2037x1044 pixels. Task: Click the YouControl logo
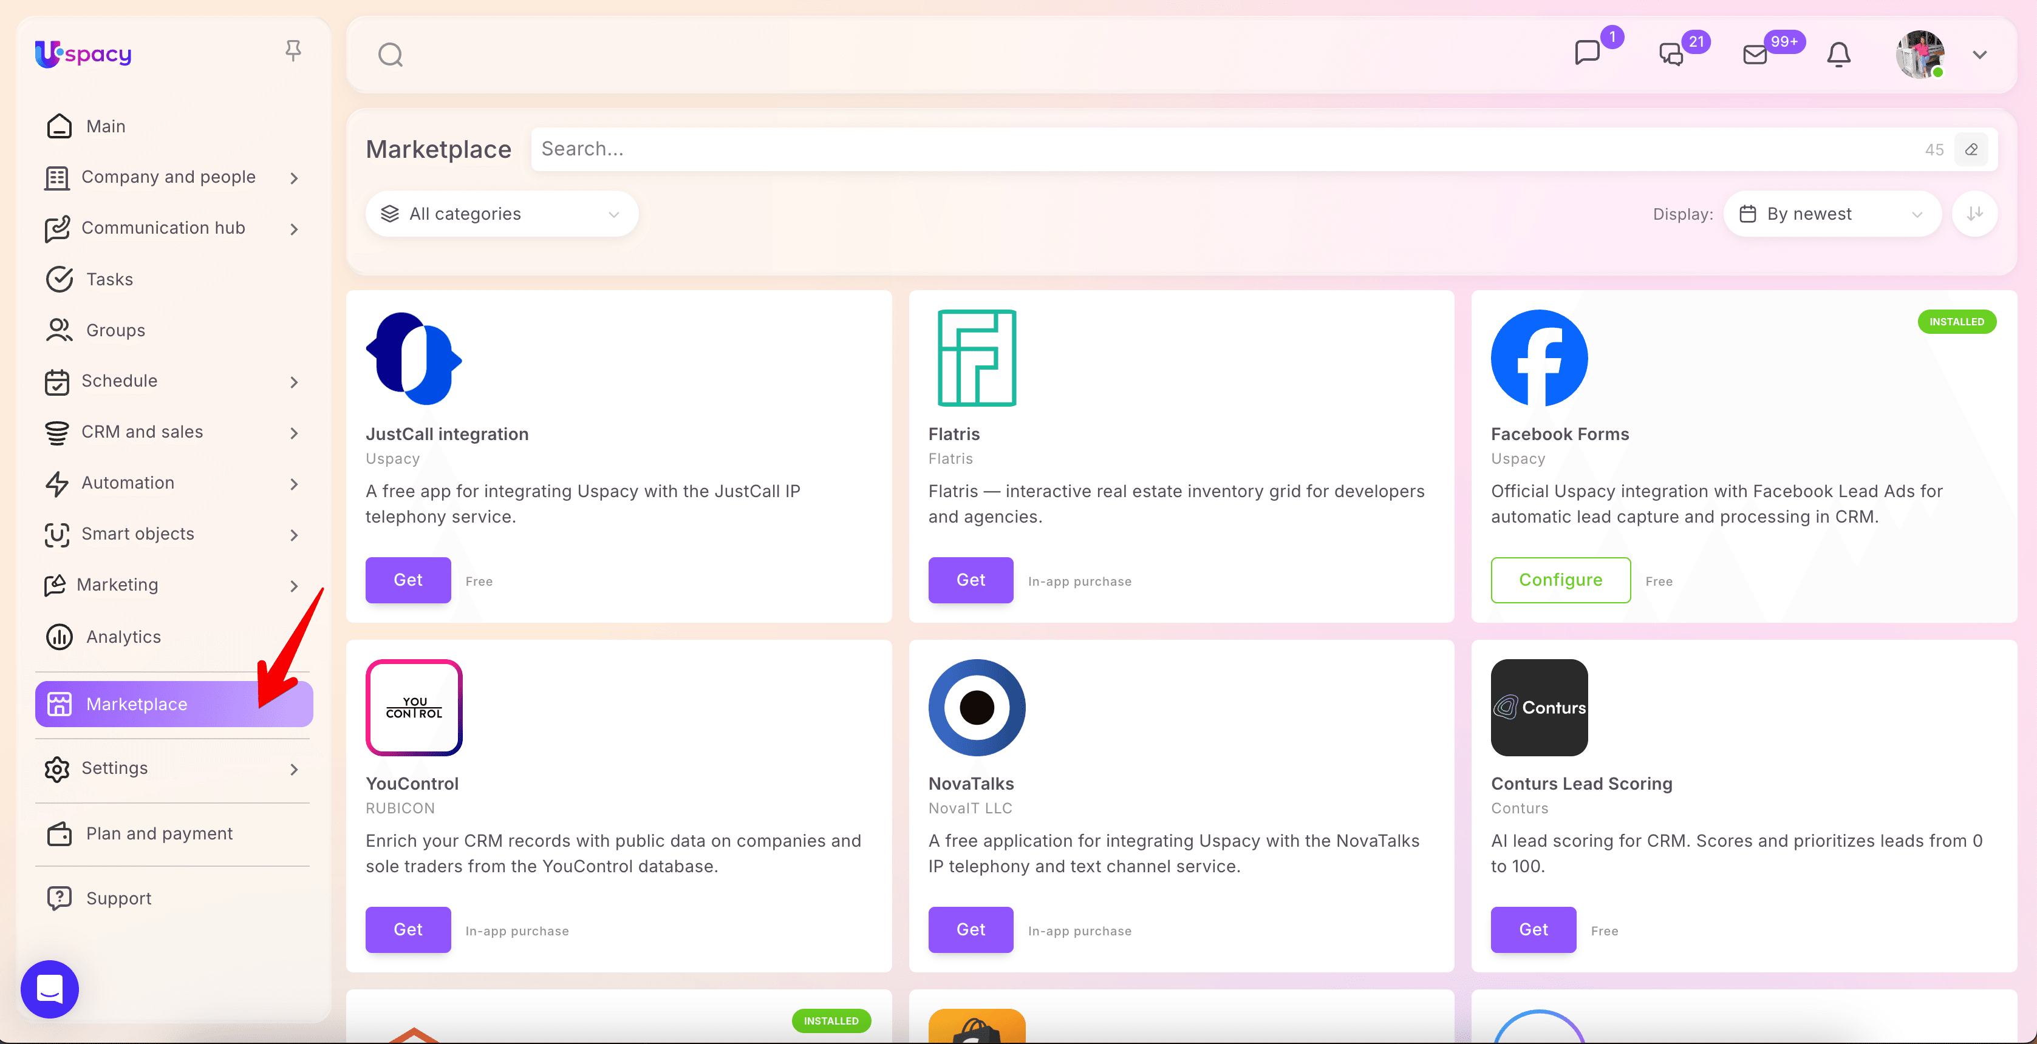tap(414, 707)
